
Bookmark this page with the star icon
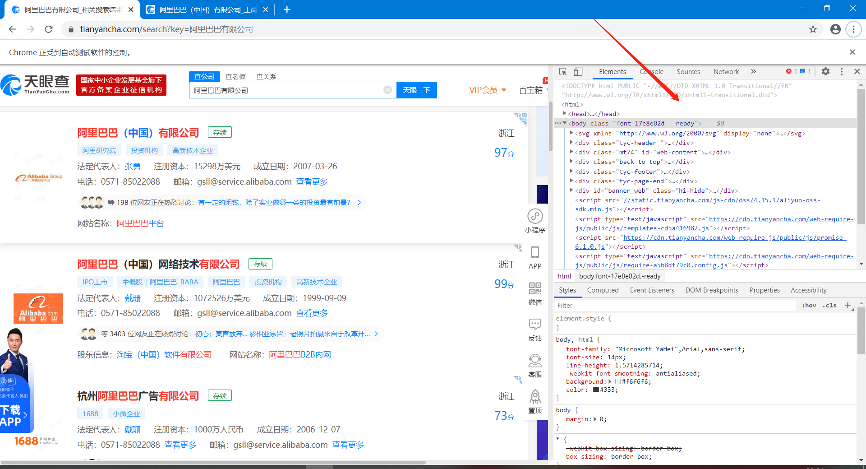point(813,29)
